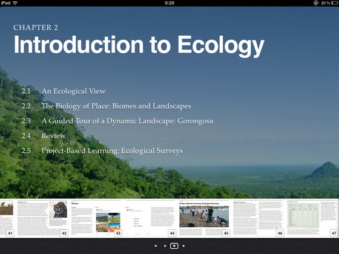Image resolution: width=339 pixels, height=254 pixels.
Task: Go to the first chapter dot
Action: pos(156,246)
